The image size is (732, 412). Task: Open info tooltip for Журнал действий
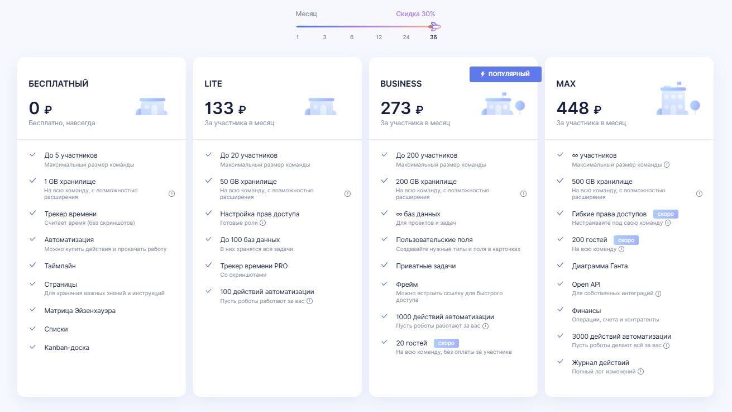(x=640, y=372)
